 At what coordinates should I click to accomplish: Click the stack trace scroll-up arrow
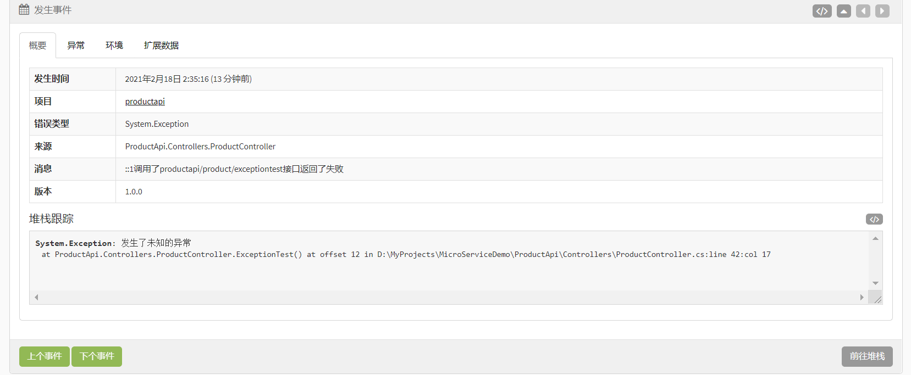[875, 238]
